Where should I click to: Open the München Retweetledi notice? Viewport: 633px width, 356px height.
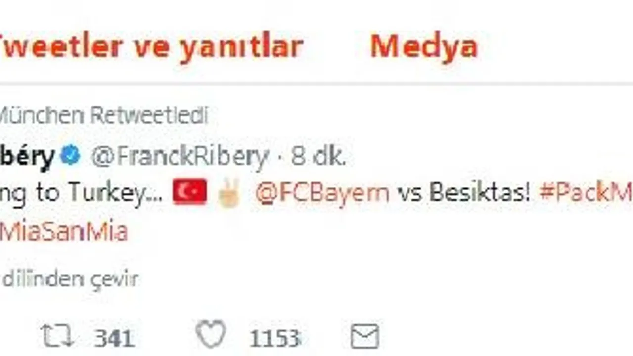103,116
